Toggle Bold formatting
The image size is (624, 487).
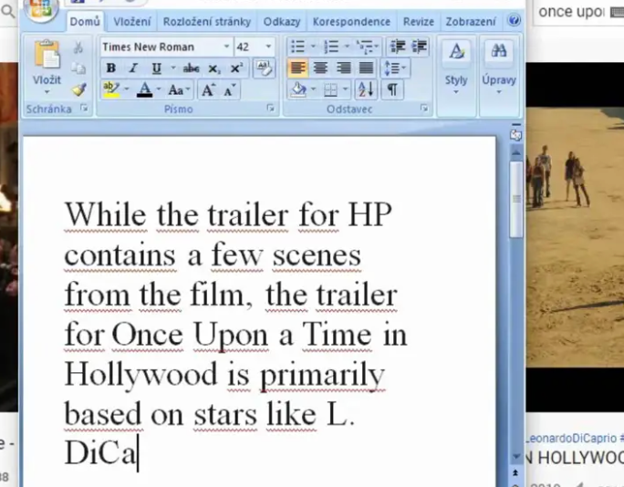click(x=111, y=68)
